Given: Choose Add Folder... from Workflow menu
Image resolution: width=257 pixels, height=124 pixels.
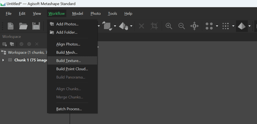Looking at the screenshot, I should click(x=72, y=32).
